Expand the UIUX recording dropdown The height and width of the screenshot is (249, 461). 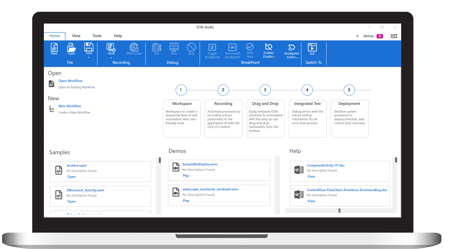point(111,58)
